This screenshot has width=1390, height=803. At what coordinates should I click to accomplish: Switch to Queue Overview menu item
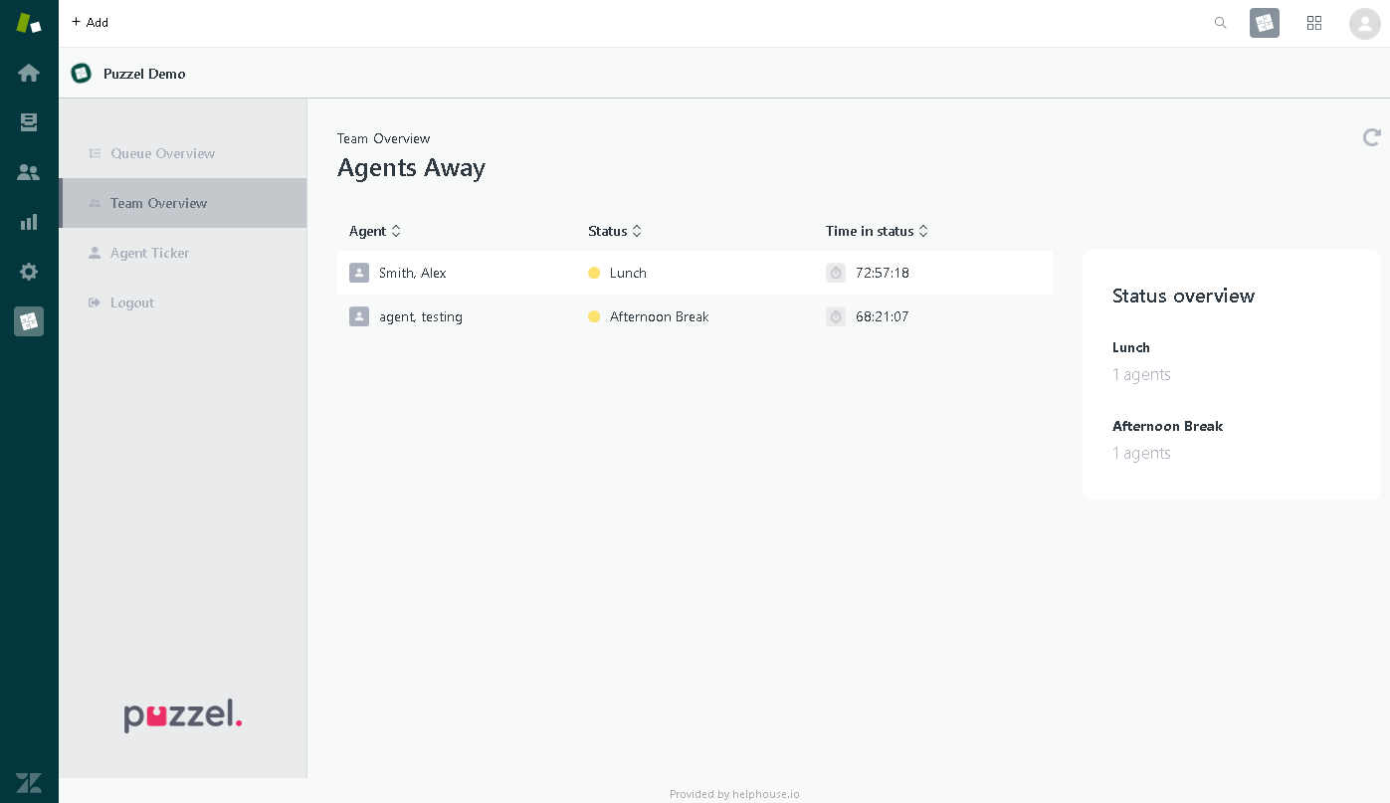pos(162,153)
